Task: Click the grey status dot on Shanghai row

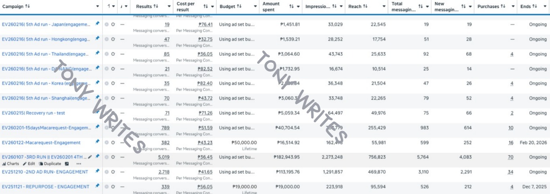Action: coord(107,98)
